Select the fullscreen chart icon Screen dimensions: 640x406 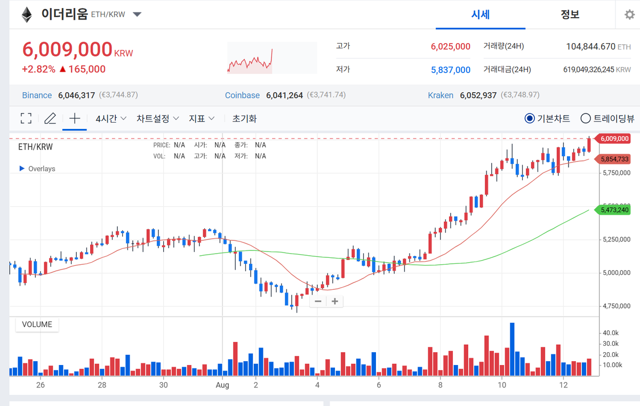(26, 118)
